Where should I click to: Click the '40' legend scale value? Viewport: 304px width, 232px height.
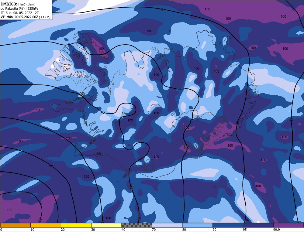(123, 230)
